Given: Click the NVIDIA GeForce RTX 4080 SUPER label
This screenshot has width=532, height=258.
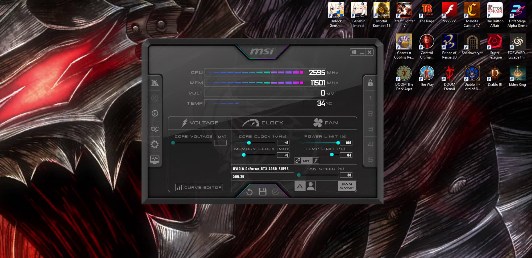Looking at the screenshot, I should pos(261,169).
